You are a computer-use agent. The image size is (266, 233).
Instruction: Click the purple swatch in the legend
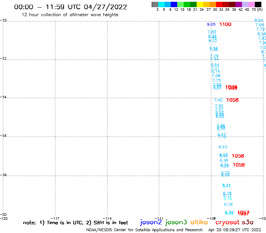[239, 4]
